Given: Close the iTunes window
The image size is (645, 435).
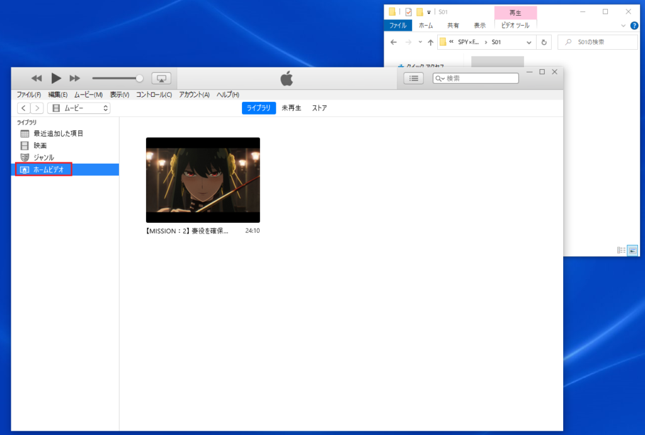Looking at the screenshot, I should click(x=554, y=72).
